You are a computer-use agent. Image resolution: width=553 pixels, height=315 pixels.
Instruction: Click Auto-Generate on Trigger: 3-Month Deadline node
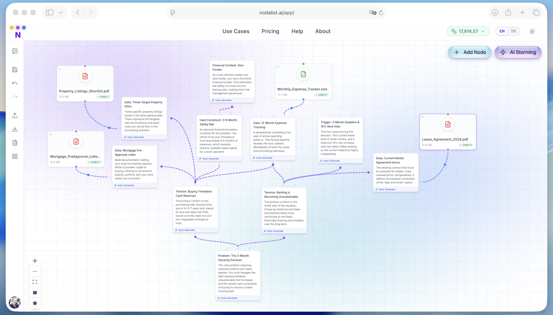tap(330, 161)
